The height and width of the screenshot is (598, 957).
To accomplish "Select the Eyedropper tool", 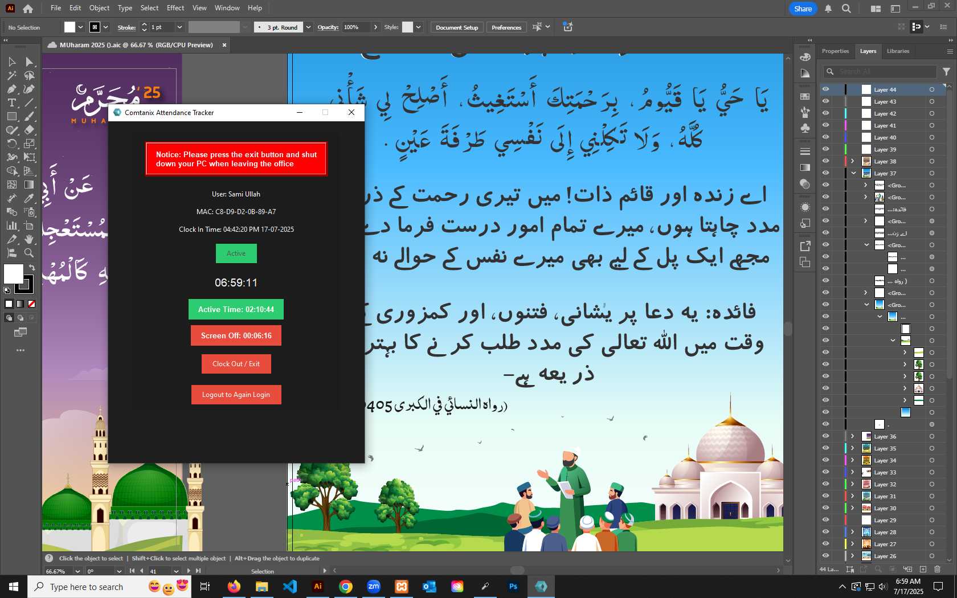I will (29, 198).
